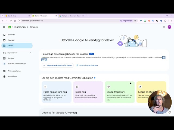Close the Navigera på startsidan tab
174x130 pixels.
(x=83, y=16)
